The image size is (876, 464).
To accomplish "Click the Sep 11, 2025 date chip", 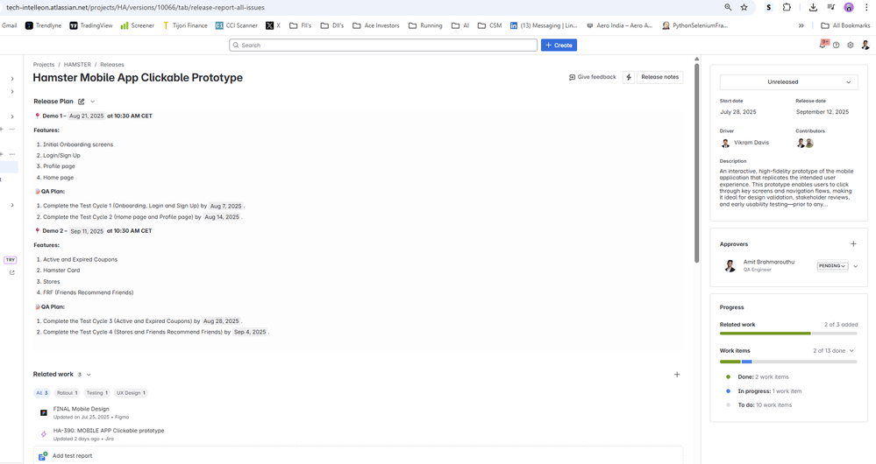I will 87,231.
